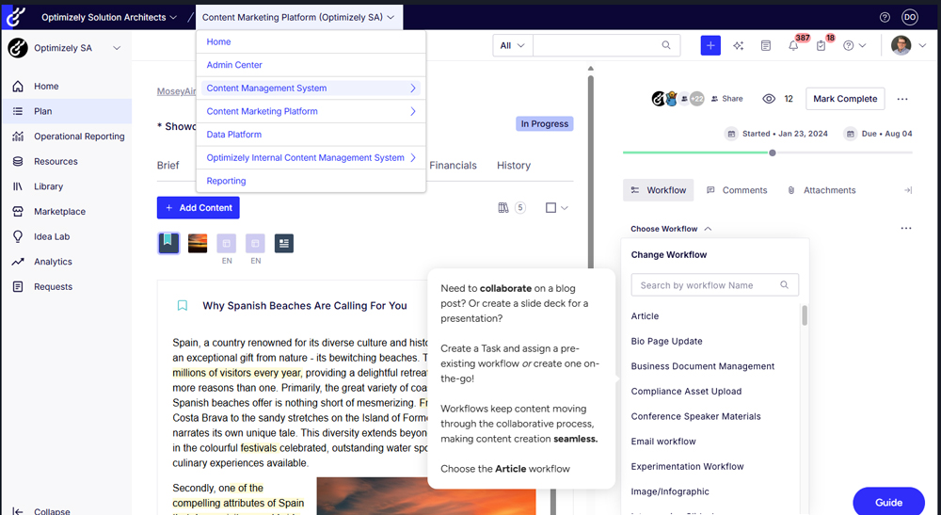Image resolution: width=941 pixels, height=515 pixels.
Task: Click the Analytics trend icon
Action: [18, 262]
